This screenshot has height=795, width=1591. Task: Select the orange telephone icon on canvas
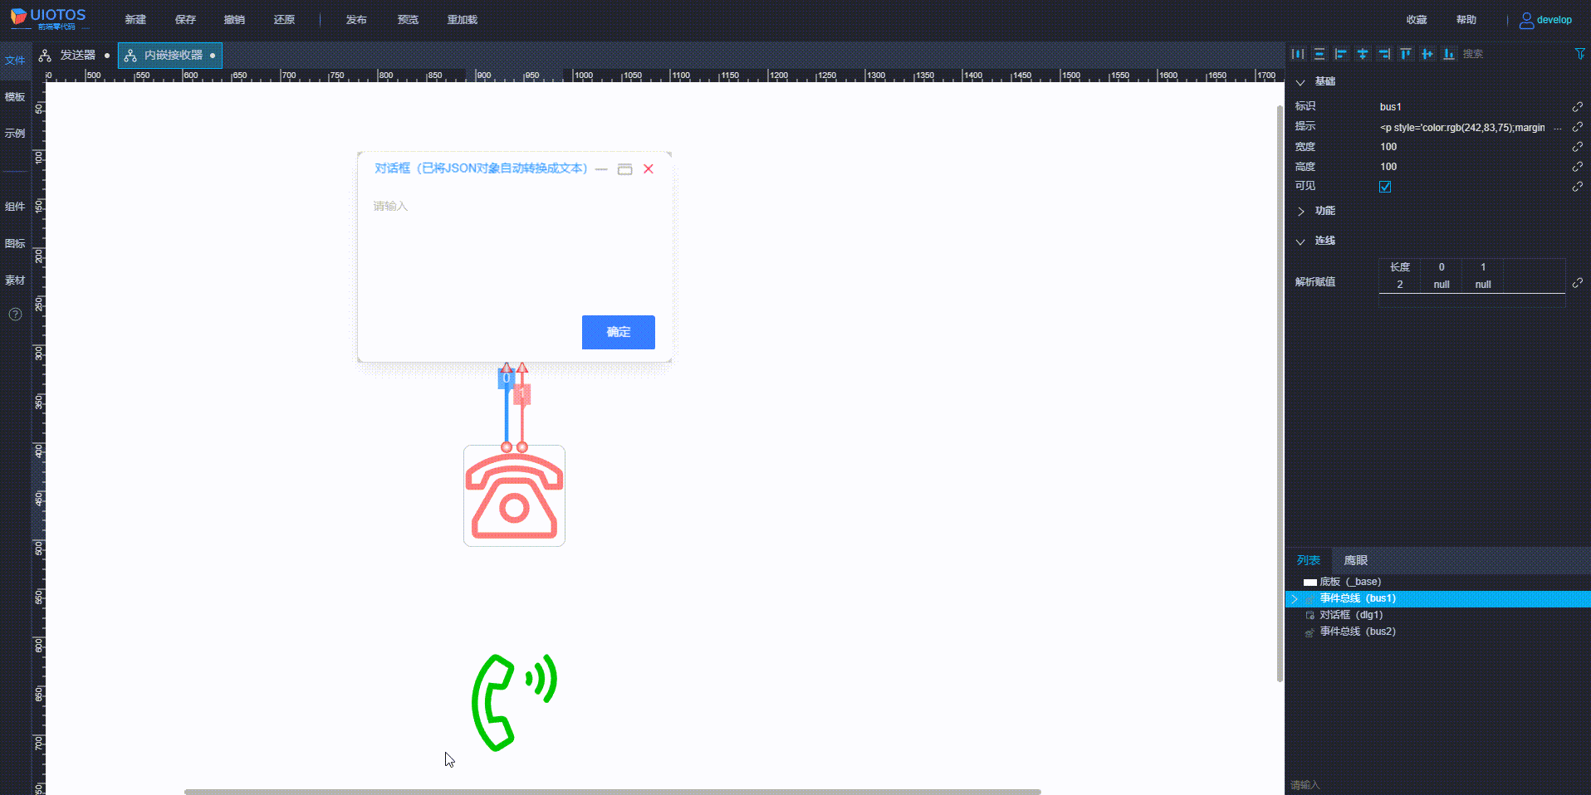(514, 496)
